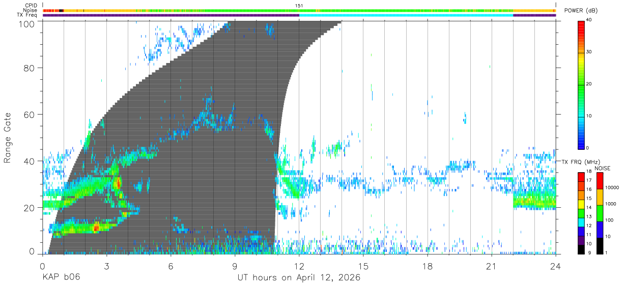Click the Range Gate axis tick '80'

tap(29, 68)
